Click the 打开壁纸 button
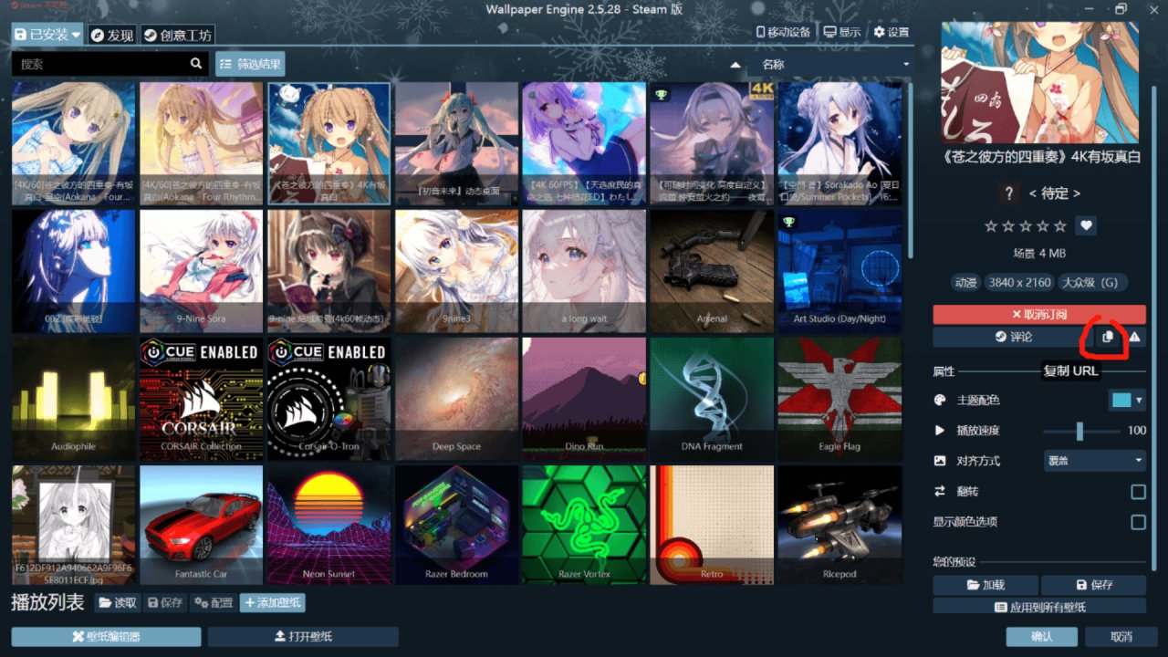The width and height of the screenshot is (1168, 657). (303, 637)
